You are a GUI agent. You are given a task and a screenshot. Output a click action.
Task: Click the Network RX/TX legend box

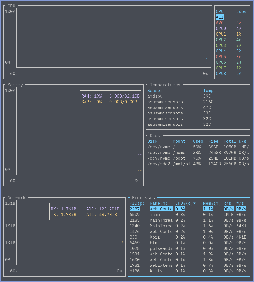[x=86, y=212]
